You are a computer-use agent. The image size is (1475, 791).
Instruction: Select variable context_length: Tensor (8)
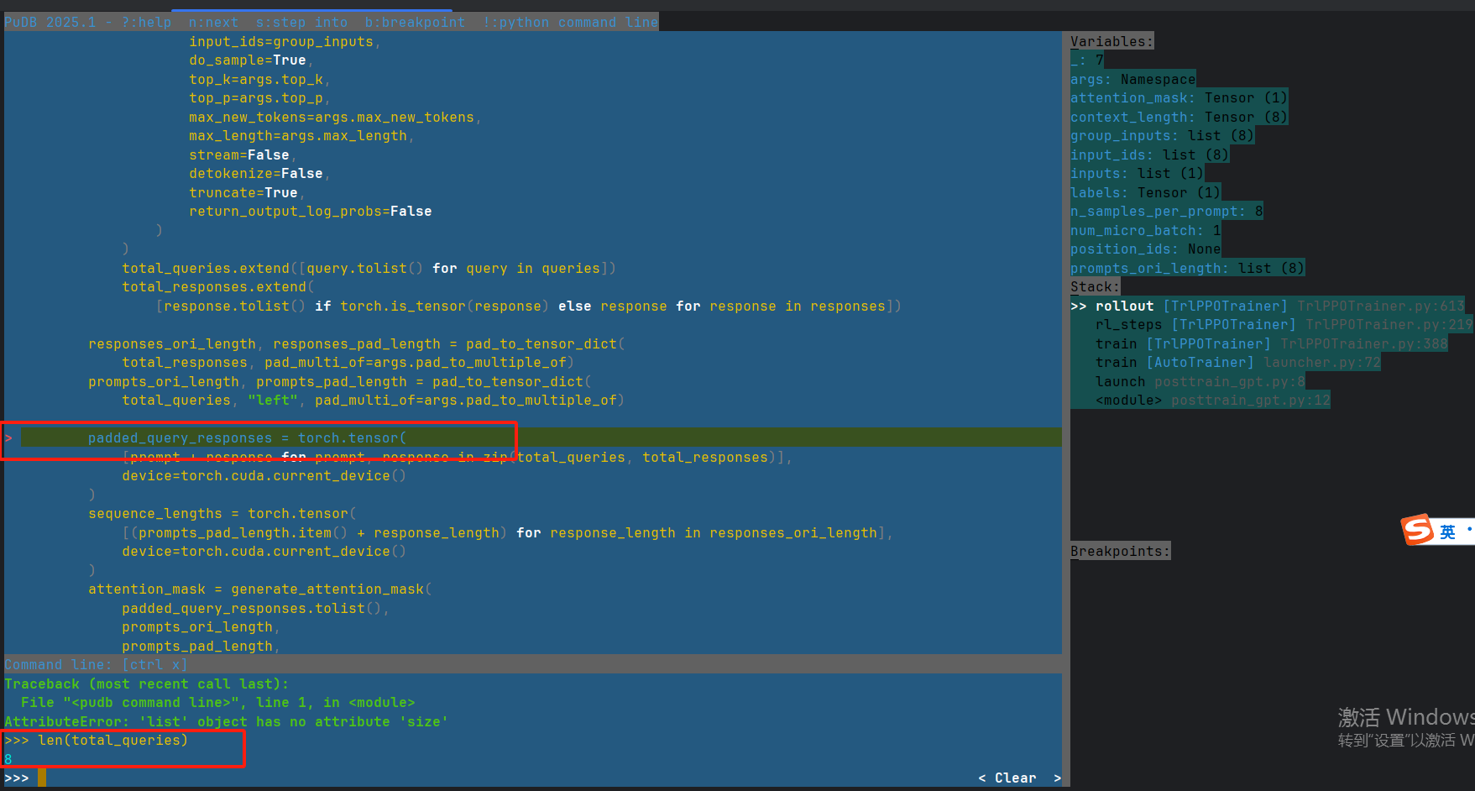click(x=1179, y=117)
